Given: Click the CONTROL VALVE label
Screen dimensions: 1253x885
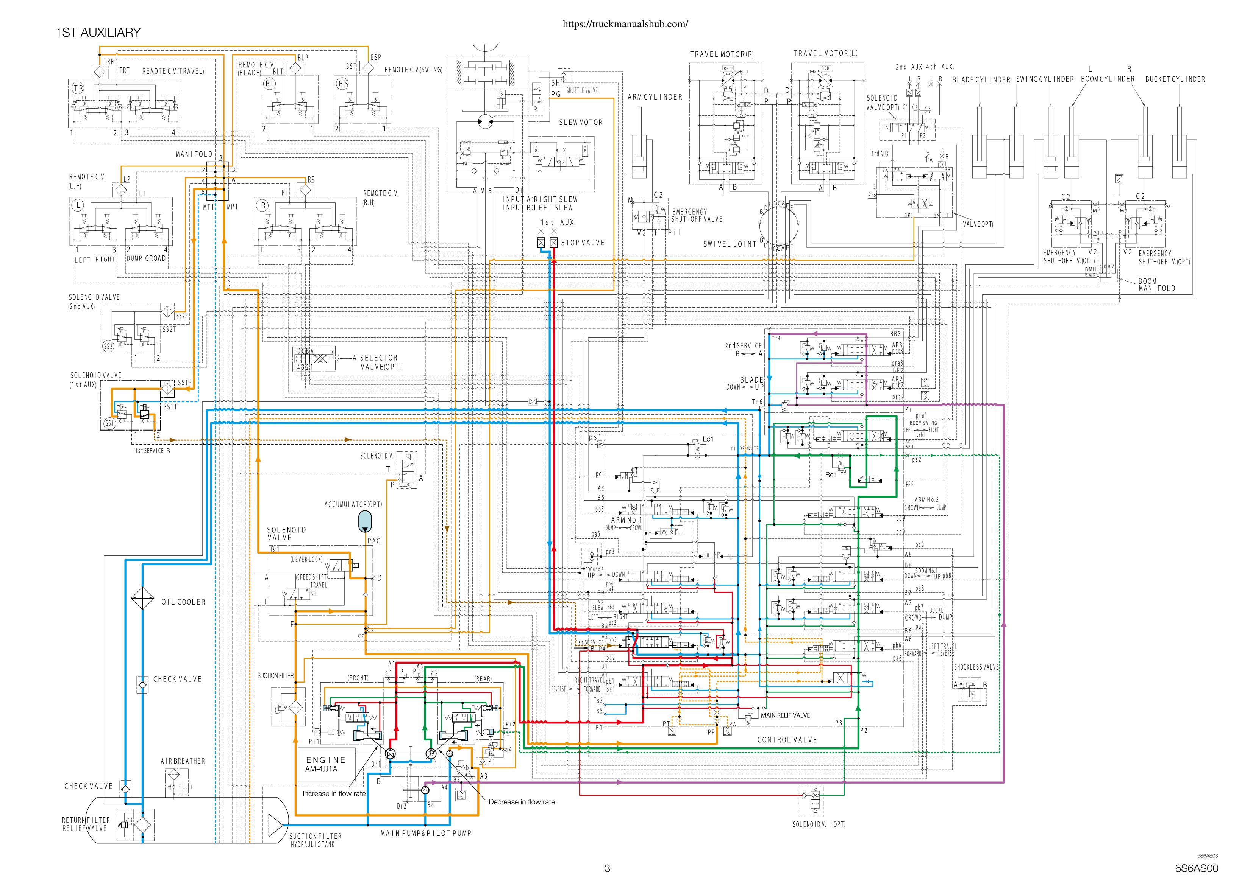Looking at the screenshot, I should point(787,740).
